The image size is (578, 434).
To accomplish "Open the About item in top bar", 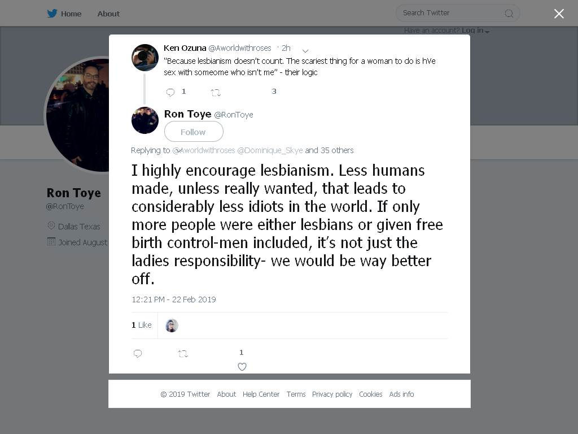I will pyautogui.click(x=108, y=14).
